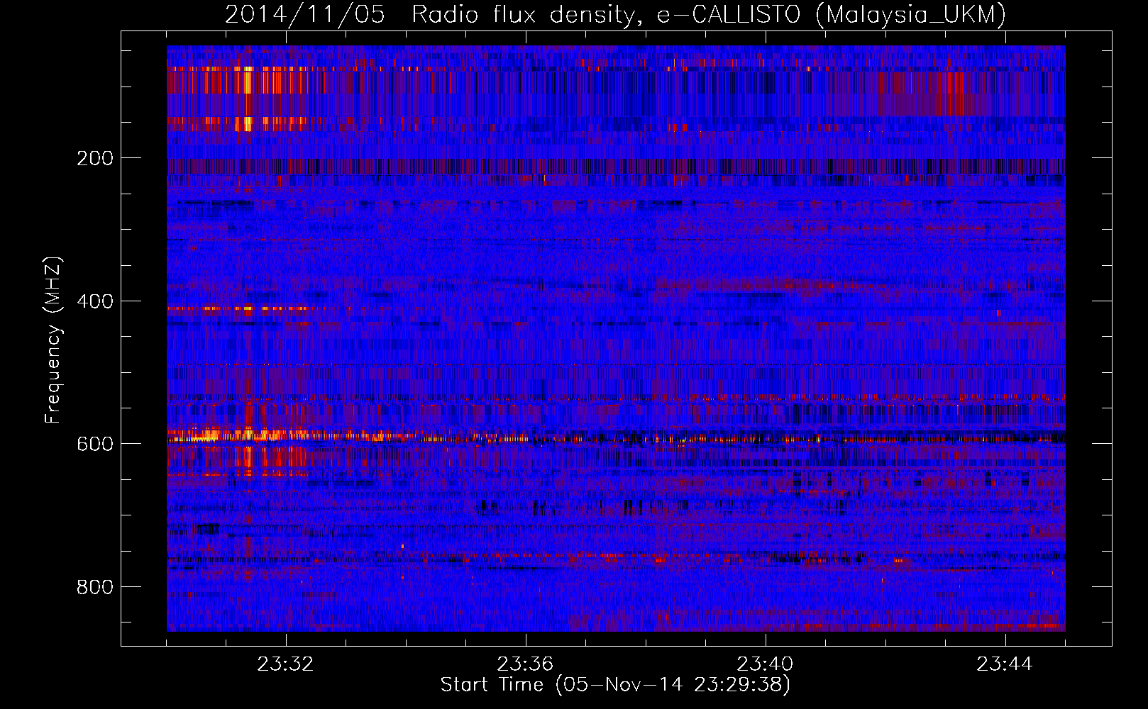Click the 'Start Time (05-Nov-14 23:29:38)' axis label
Viewport: 1148px width, 709px height.
[615, 685]
